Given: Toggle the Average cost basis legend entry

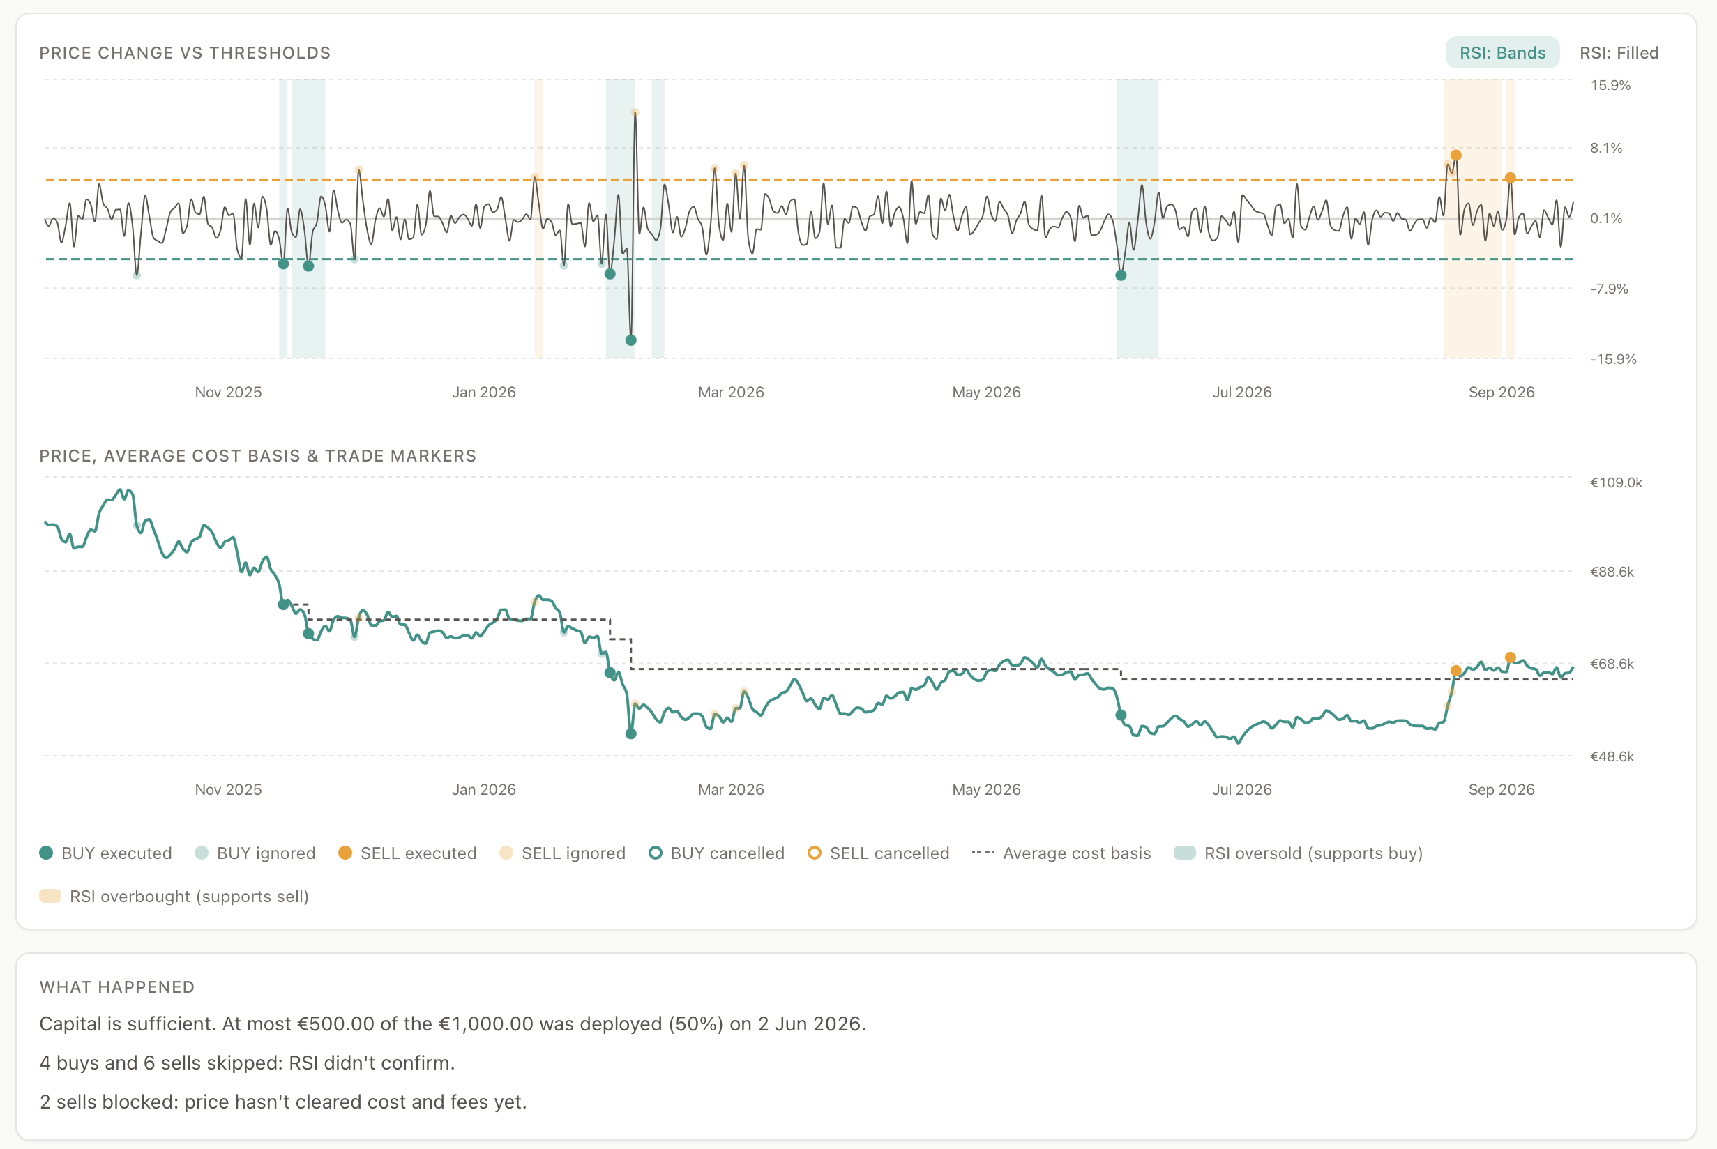Looking at the screenshot, I should [1061, 853].
